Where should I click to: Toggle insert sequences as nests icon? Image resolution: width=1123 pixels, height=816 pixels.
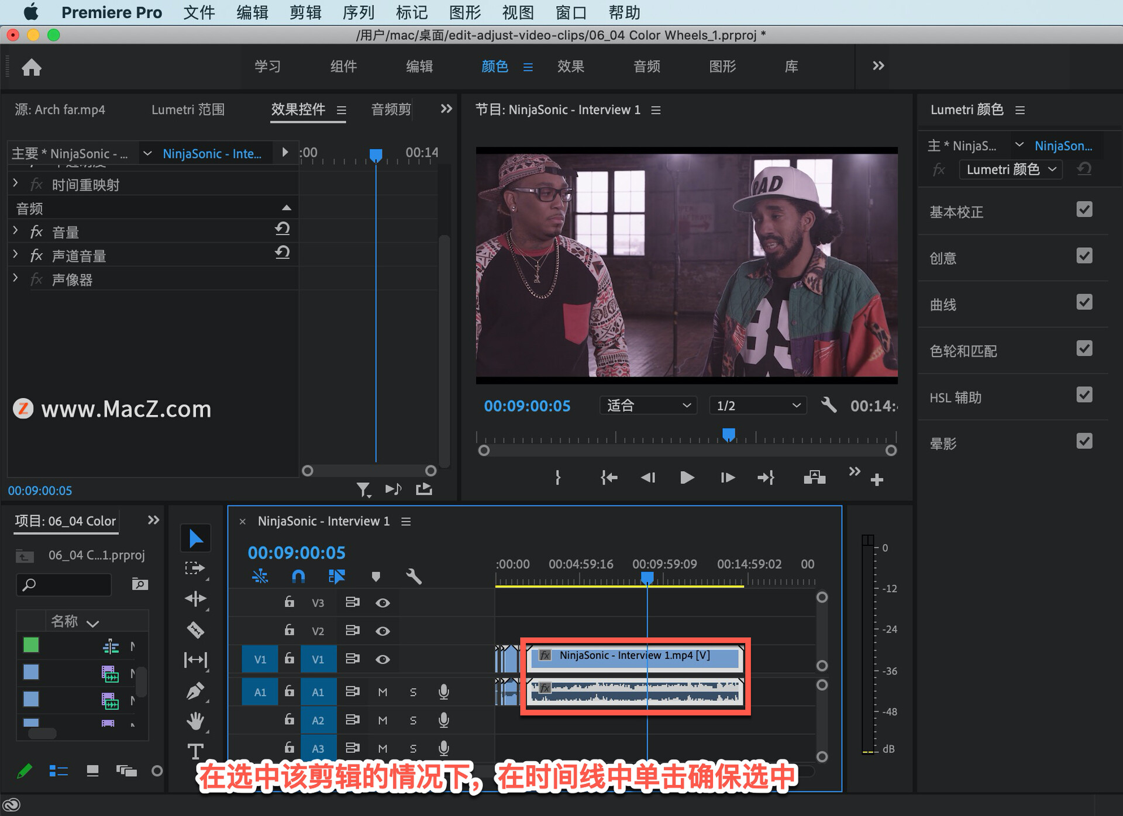pyautogui.click(x=260, y=577)
